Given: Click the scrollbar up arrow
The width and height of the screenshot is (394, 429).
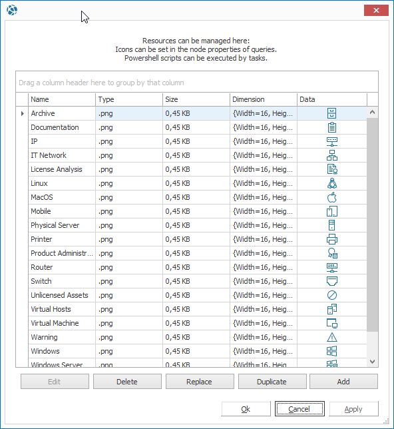Looking at the screenshot, I should point(372,112).
